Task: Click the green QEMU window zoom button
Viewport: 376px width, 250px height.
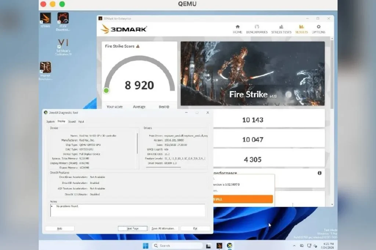Action: click(x=62, y=4)
